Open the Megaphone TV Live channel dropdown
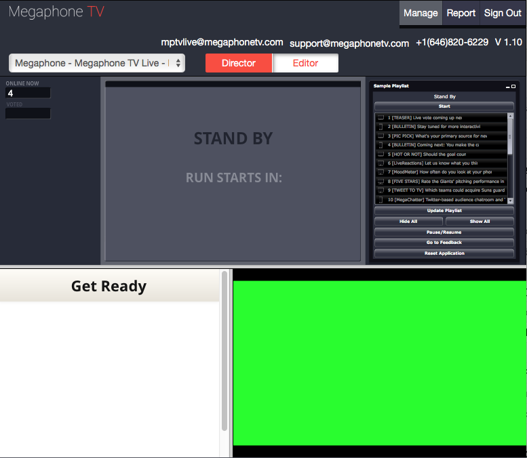527x458 pixels. [97, 63]
